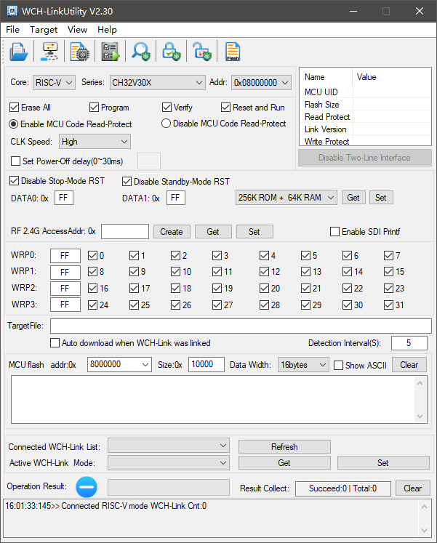
Task: Click the connect WCH-Link device toolbar icon
Action: 49,52
